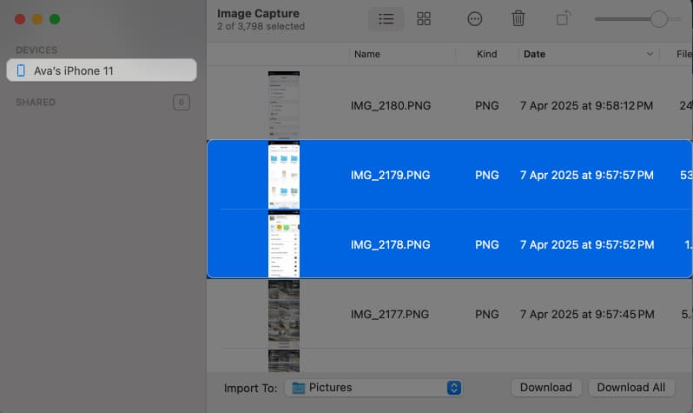Click the rotate image icon

(x=563, y=18)
